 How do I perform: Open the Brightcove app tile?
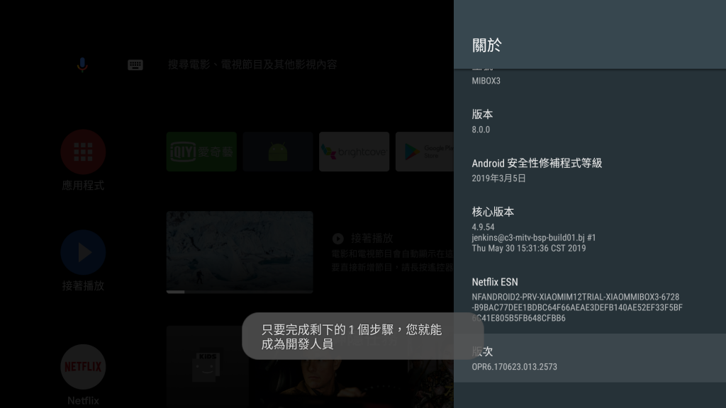click(x=354, y=152)
